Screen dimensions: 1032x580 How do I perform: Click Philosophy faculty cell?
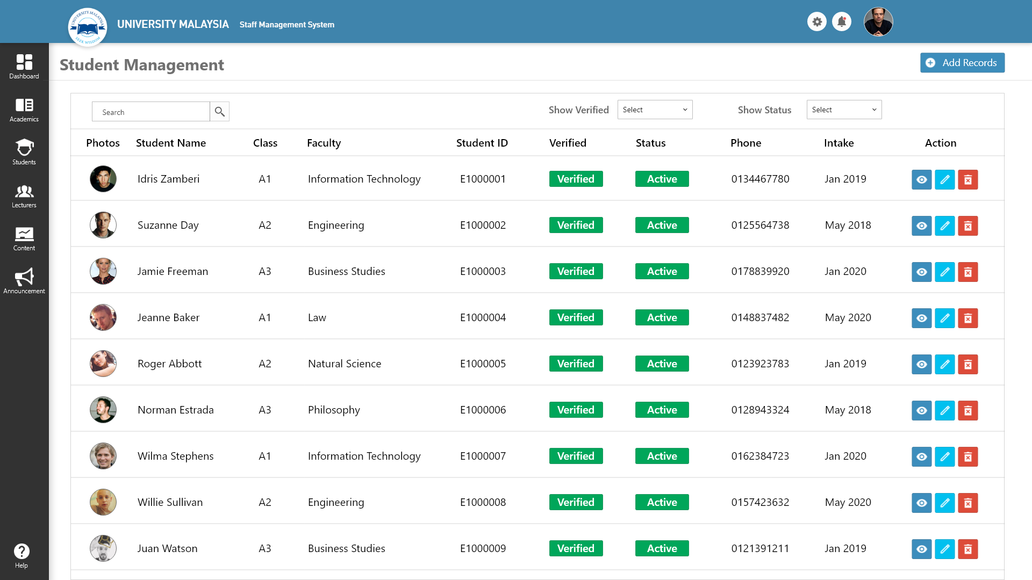(x=334, y=410)
